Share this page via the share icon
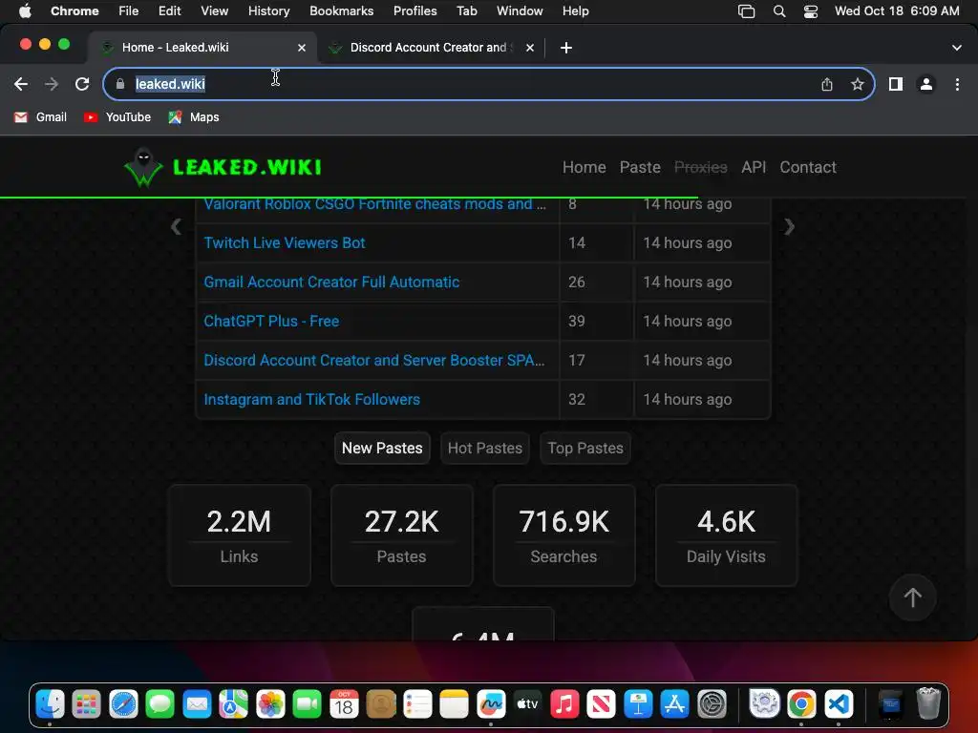 click(x=827, y=84)
